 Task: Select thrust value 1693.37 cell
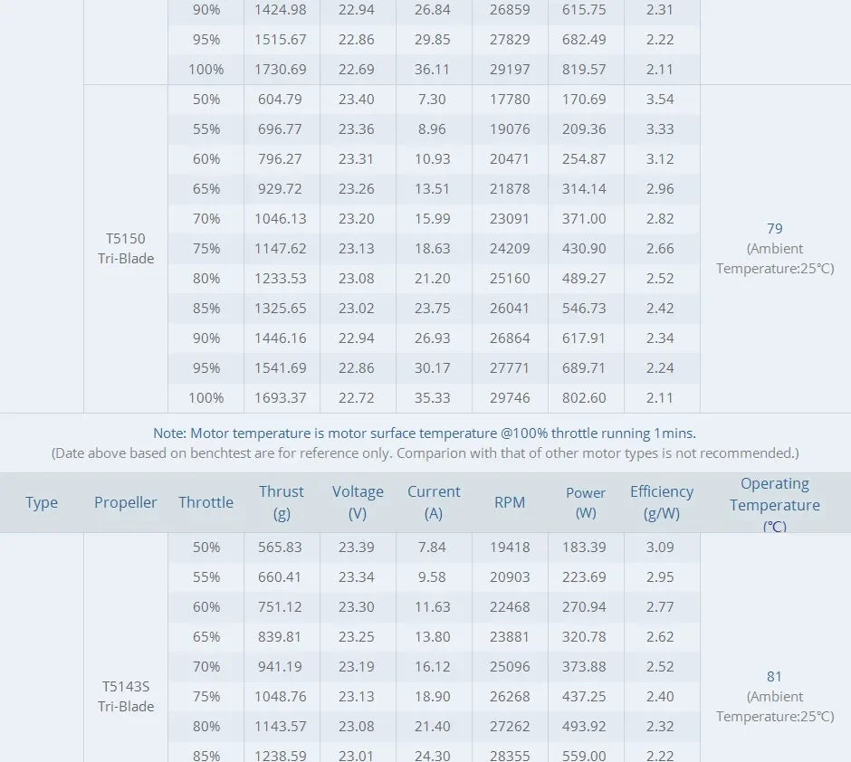pos(282,398)
